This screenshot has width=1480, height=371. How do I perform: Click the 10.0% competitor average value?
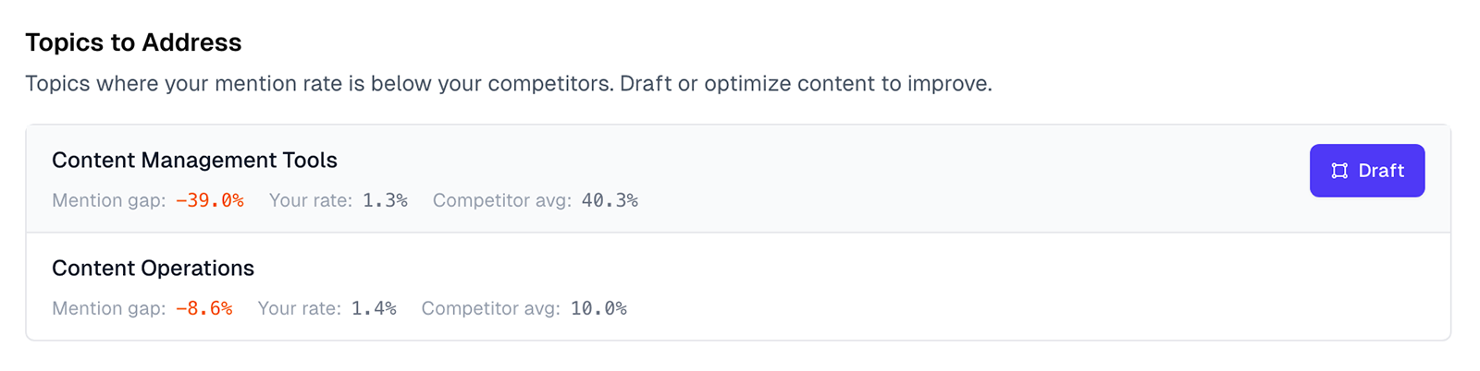coord(598,309)
